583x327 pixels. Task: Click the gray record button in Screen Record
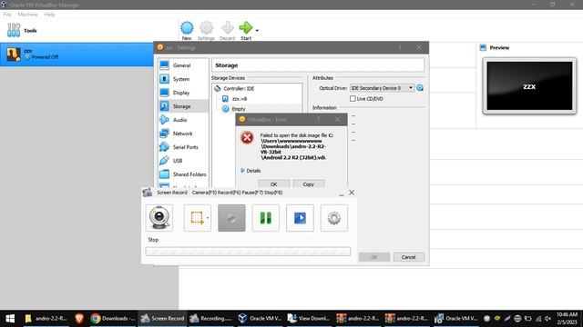click(x=231, y=218)
